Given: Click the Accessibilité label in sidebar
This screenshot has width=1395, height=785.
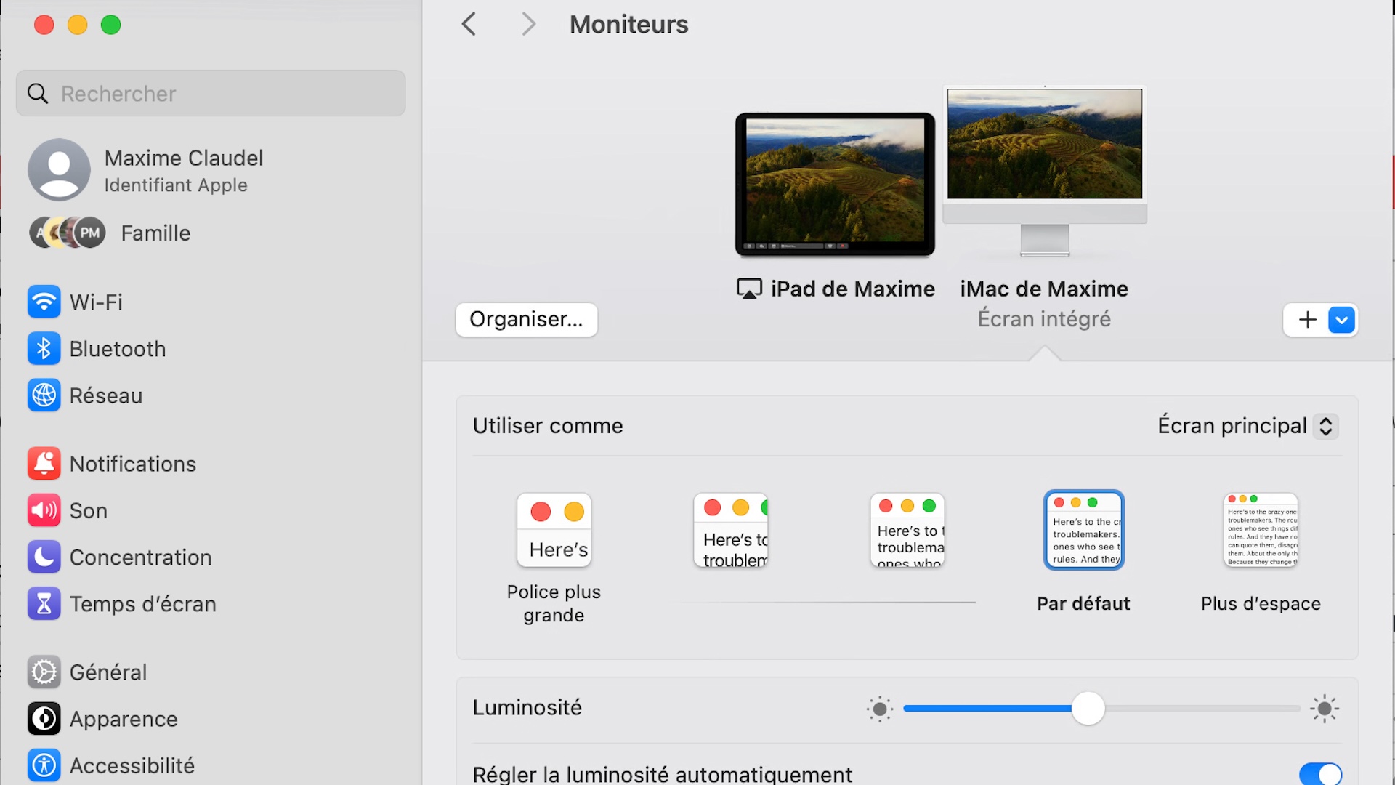Looking at the screenshot, I should coord(132,765).
